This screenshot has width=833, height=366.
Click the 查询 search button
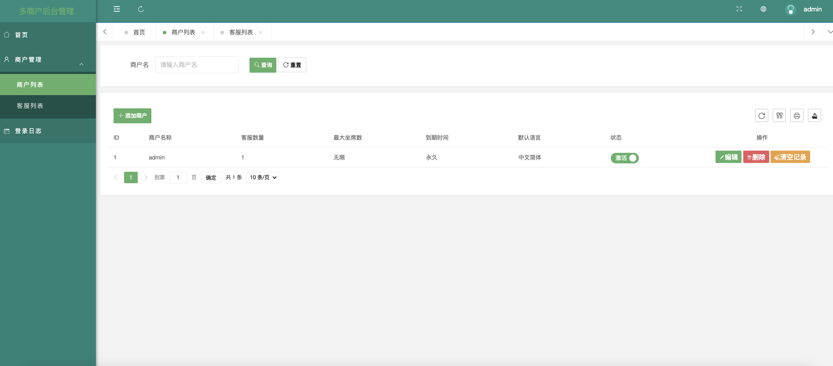263,65
